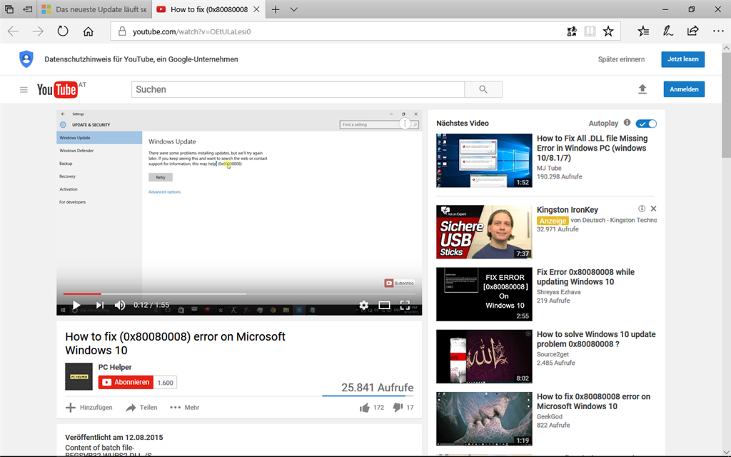Open 'How to fix 0x80080008 error on Microsoft' title
The height and width of the screenshot is (457, 731).
pos(593,401)
